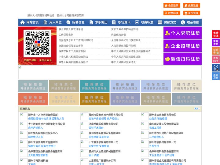Image resolution: width=220 pixels, height=165 pixels.
Task: Open 职场资讯 menu item
Action: [124, 22]
